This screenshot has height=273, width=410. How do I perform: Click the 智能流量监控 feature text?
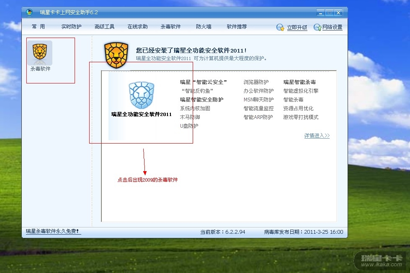pyautogui.click(x=258, y=109)
